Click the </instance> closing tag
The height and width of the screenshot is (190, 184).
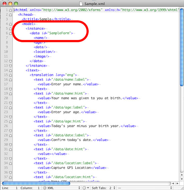[36, 66]
